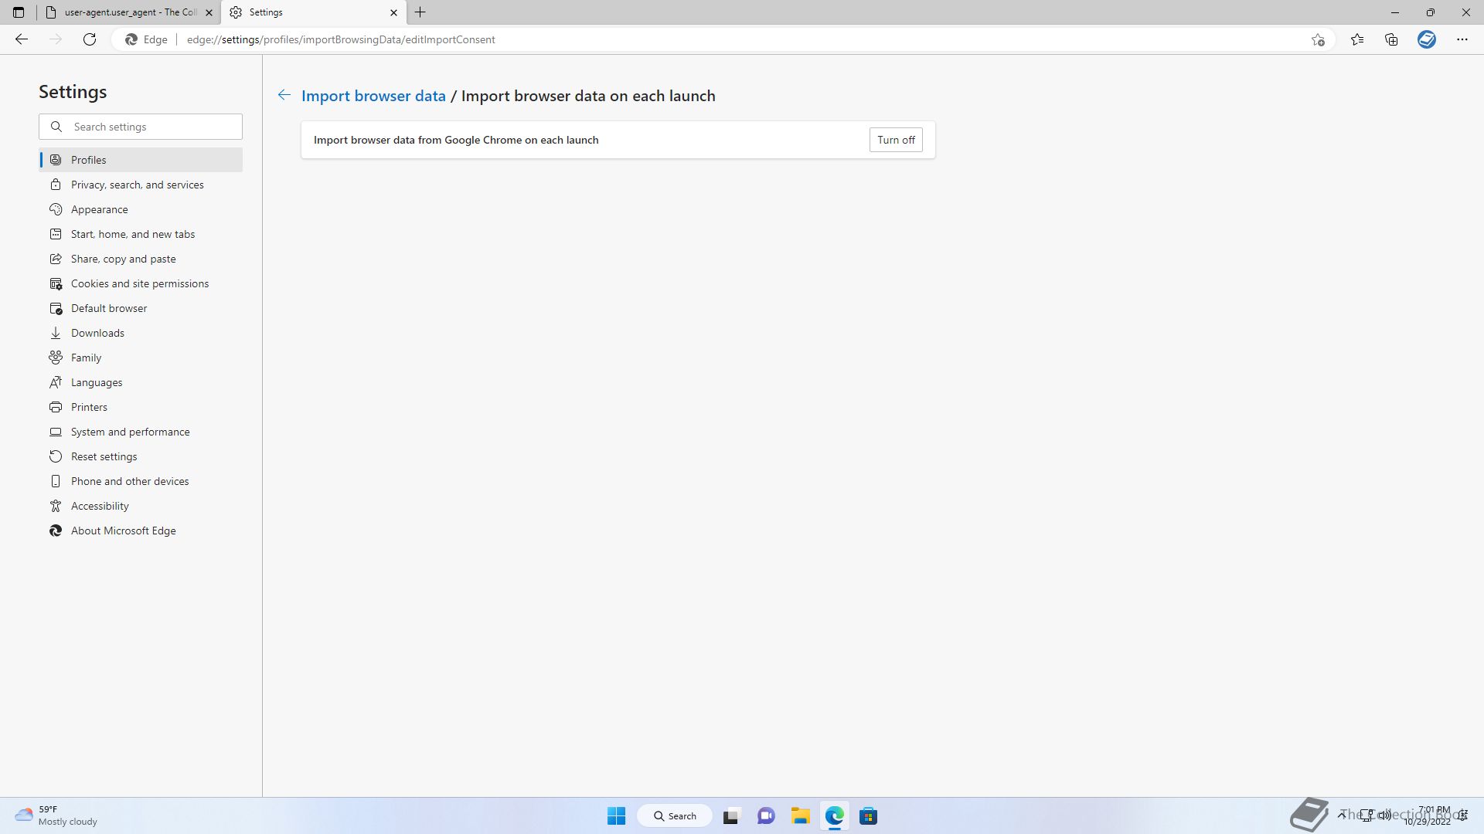This screenshot has height=834, width=1484.
Task: Open Family settings
Action: [x=141, y=358]
